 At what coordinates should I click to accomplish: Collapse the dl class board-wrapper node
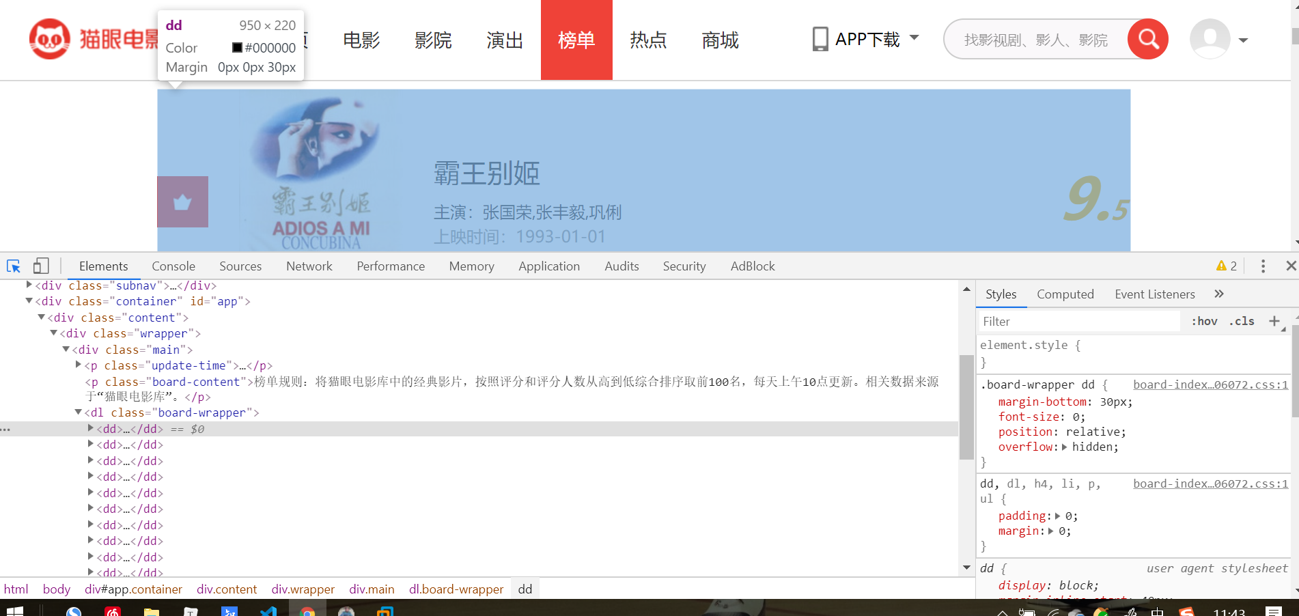pos(78,412)
